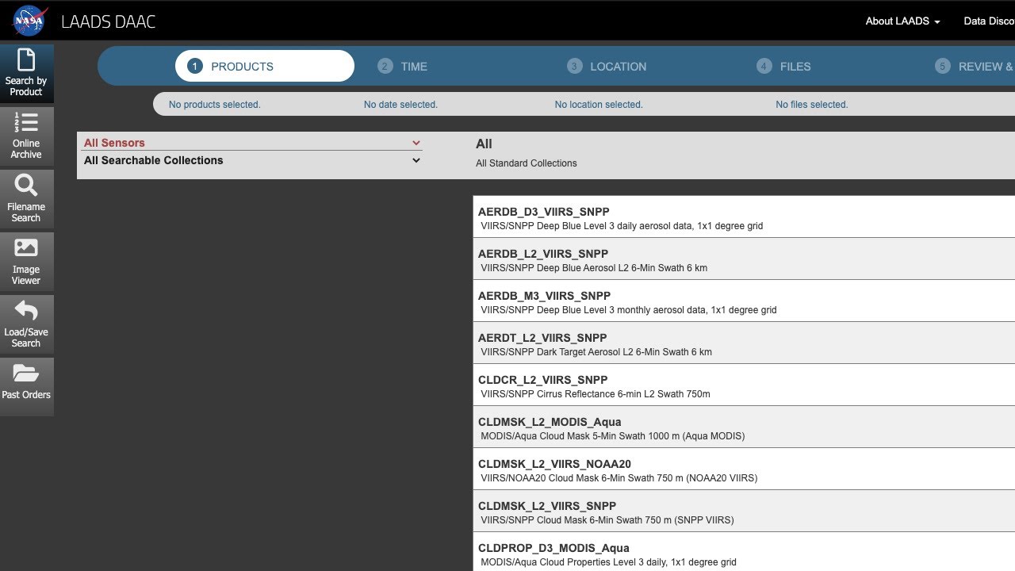Click 'All Standard Collections' text
Image resolution: width=1015 pixels, height=571 pixels.
pos(527,163)
